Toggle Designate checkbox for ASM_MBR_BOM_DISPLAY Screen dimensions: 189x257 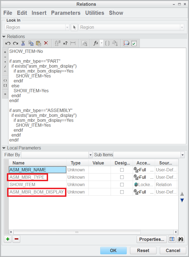tap(122, 192)
